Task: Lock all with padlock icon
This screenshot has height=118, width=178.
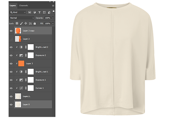Action: coord(35,23)
